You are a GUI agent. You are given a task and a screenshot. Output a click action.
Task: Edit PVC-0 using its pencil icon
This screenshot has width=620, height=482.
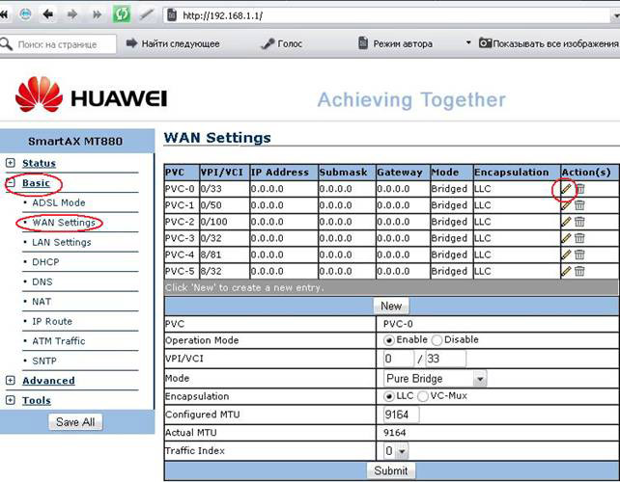click(x=566, y=189)
